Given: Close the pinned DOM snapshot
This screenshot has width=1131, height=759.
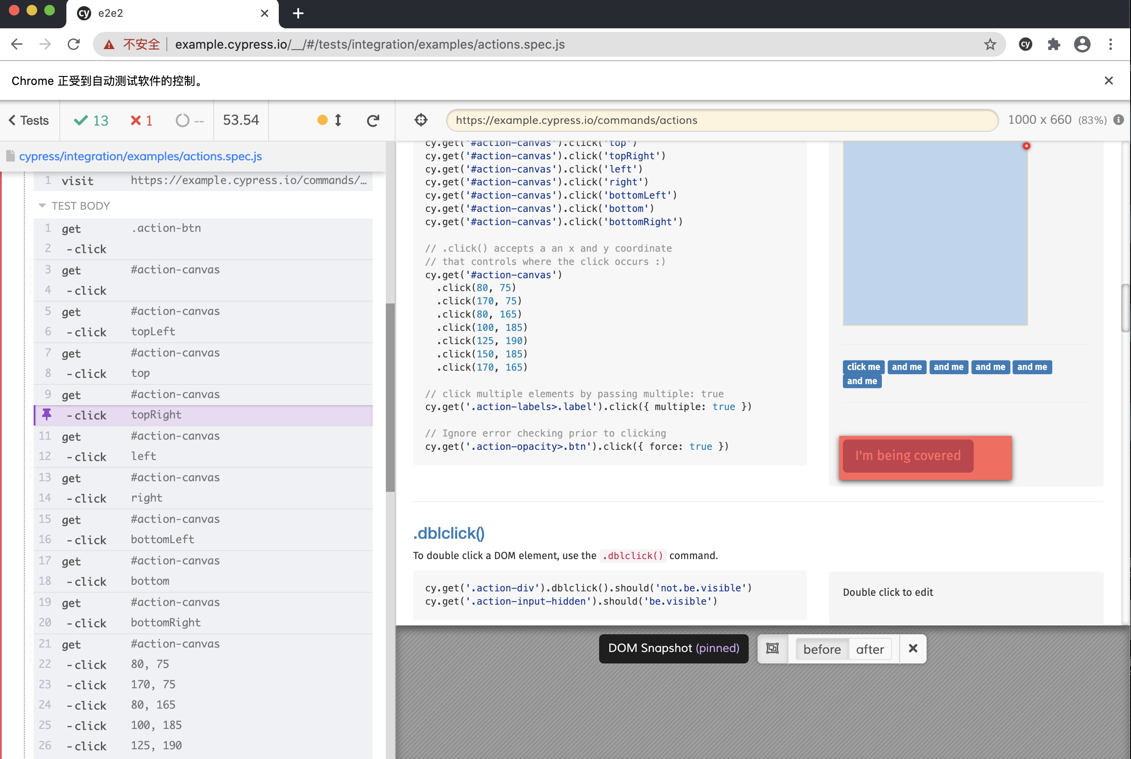Looking at the screenshot, I should (x=913, y=648).
